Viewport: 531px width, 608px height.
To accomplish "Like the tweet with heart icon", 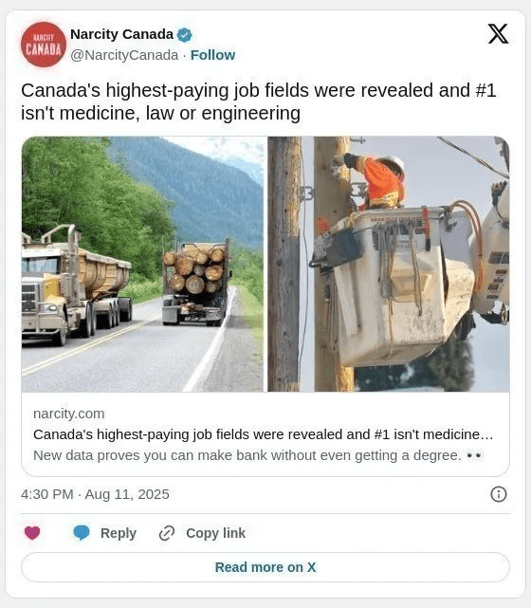I will (32, 533).
